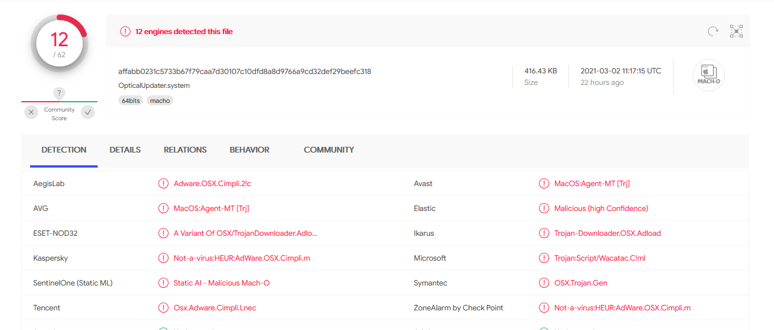
Task: Open the COMMUNITY tab
Action: [329, 150]
